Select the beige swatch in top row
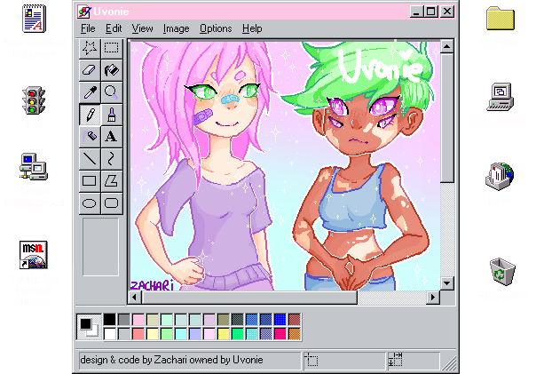This screenshot has height=374, width=536. pos(153,320)
